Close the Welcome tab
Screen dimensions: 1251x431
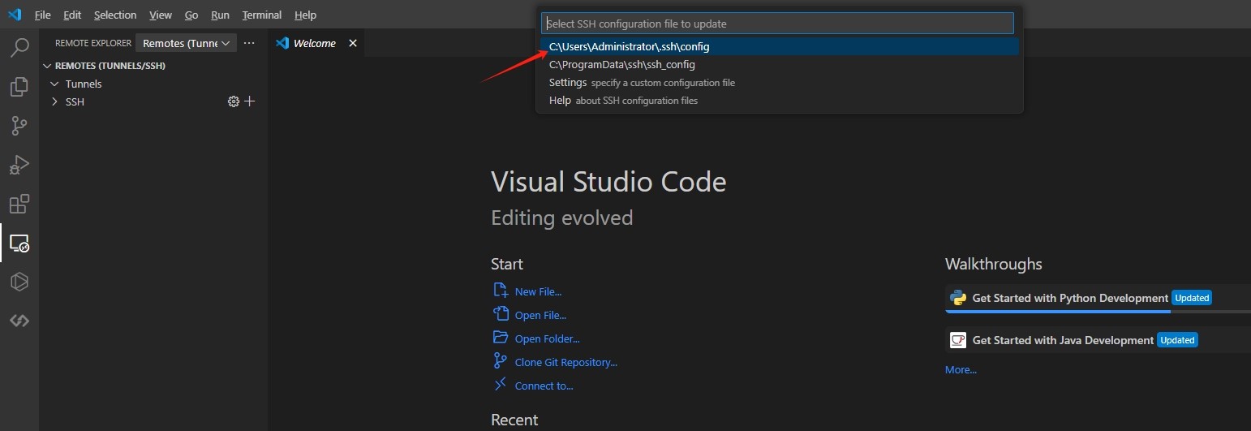pos(353,43)
